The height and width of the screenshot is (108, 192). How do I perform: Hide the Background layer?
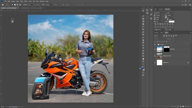[155, 63]
